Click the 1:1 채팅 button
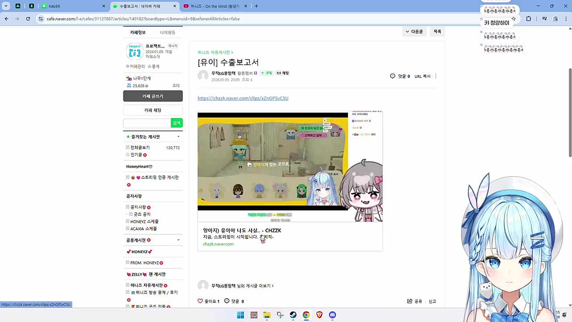The width and height of the screenshot is (572, 322). click(282, 73)
